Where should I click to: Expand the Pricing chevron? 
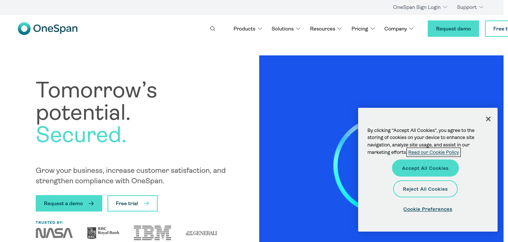point(373,29)
